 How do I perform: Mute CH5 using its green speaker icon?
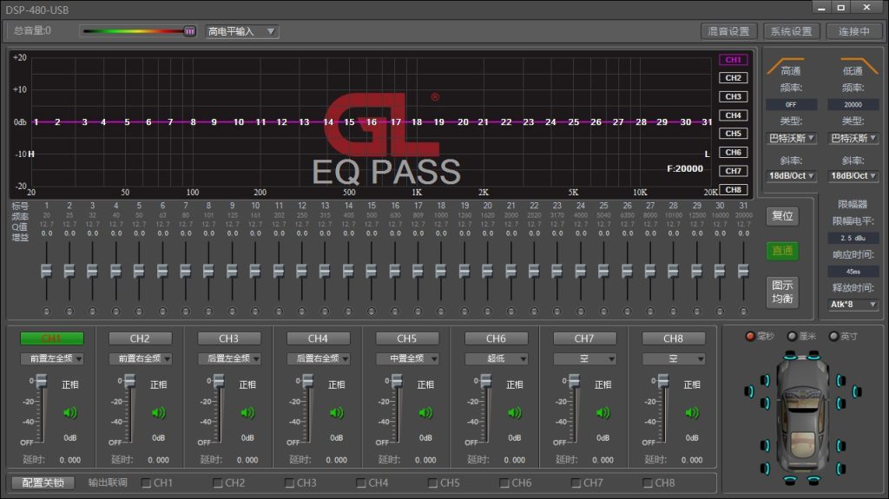pyautogui.click(x=425, y=413)
